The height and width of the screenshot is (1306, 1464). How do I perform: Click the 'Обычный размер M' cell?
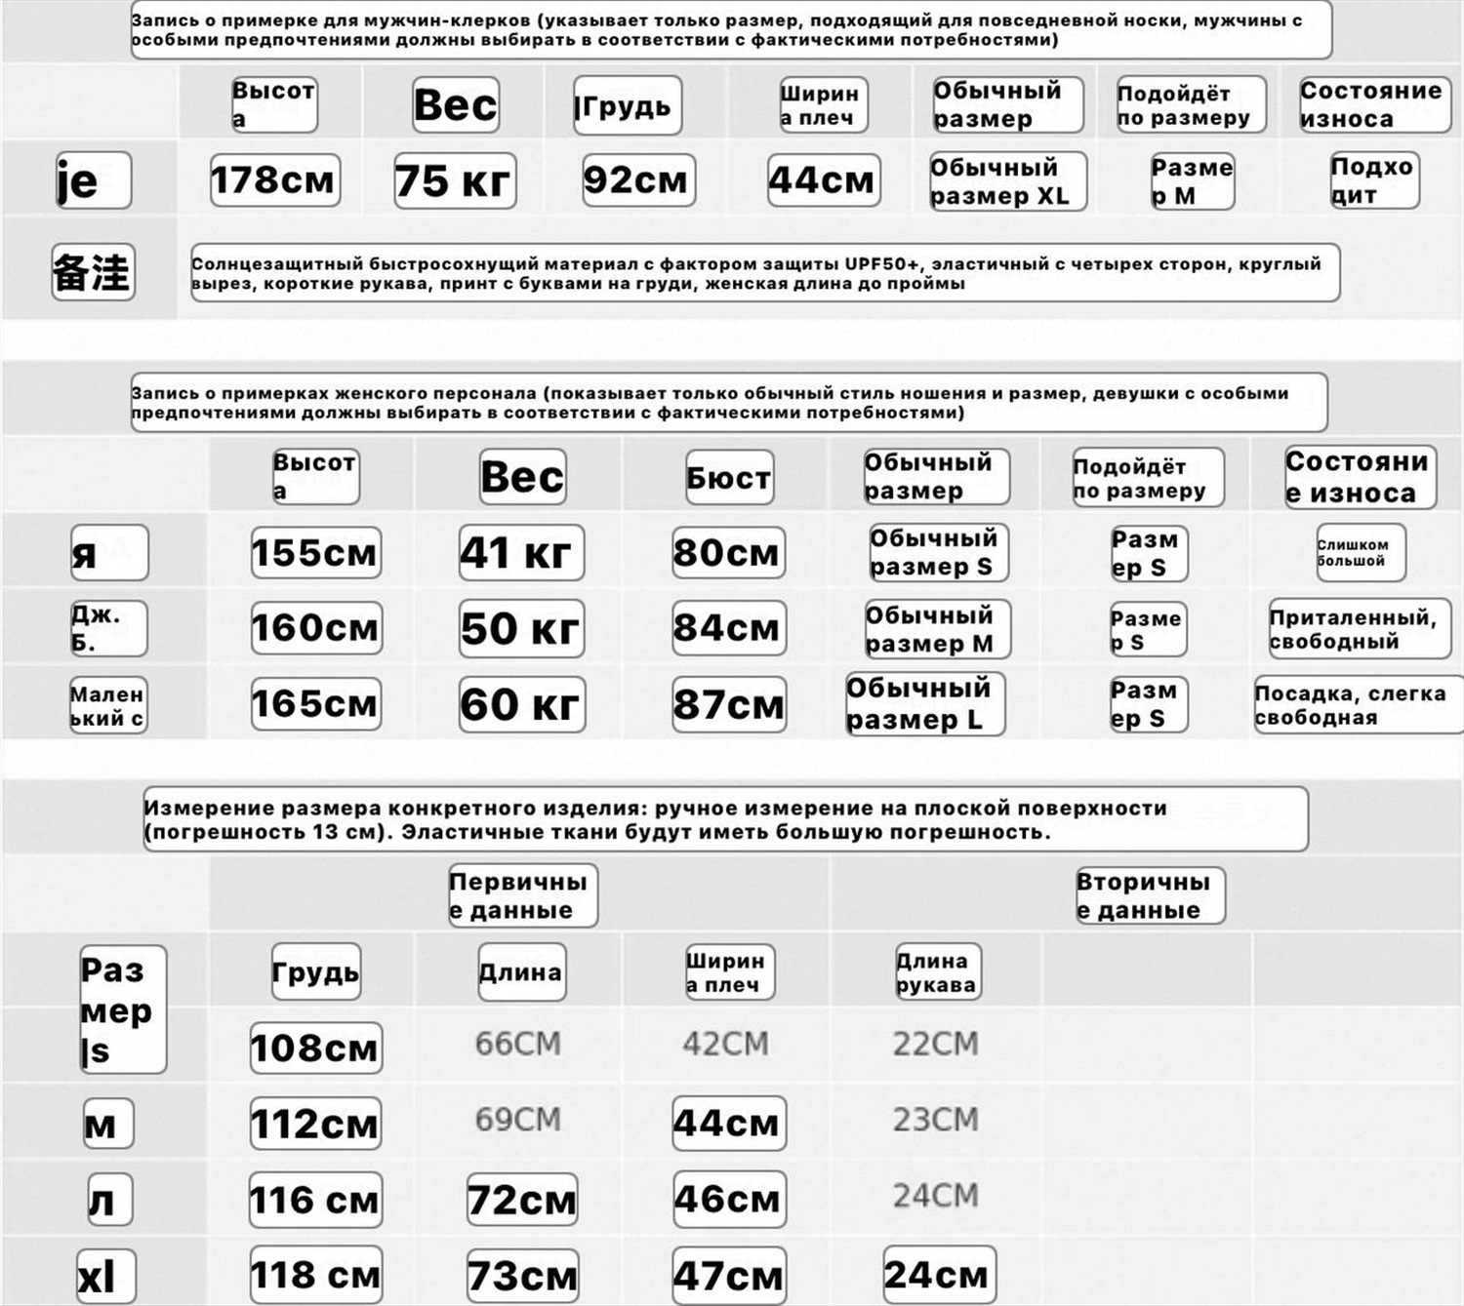(937, 629)
